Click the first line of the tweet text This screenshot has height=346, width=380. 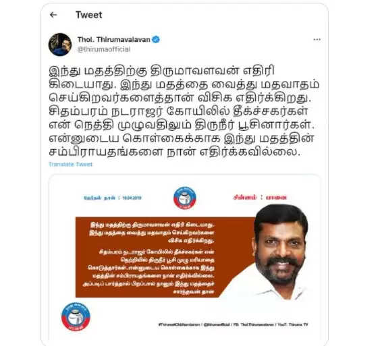point(161,71)
